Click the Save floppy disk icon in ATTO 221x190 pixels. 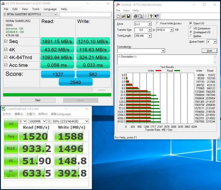click(128, 16)
